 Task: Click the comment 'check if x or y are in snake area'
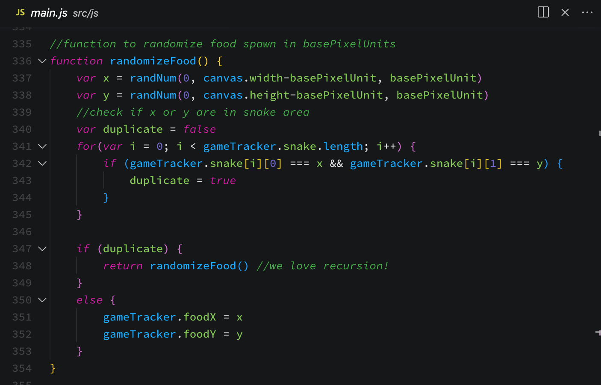tap(193, 112)
